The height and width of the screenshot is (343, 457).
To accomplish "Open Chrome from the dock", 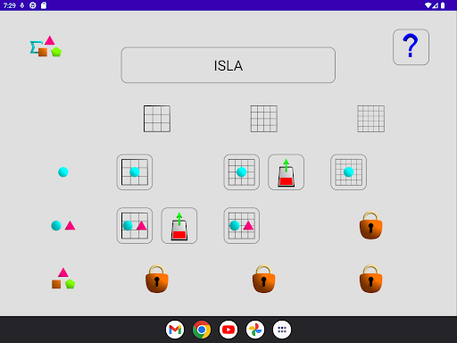I will pyautogui.click(x=202, y=330).
